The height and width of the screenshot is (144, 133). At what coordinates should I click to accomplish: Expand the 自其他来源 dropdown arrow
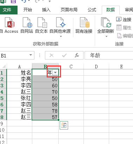pyautogui.click(x=61, y=37)
